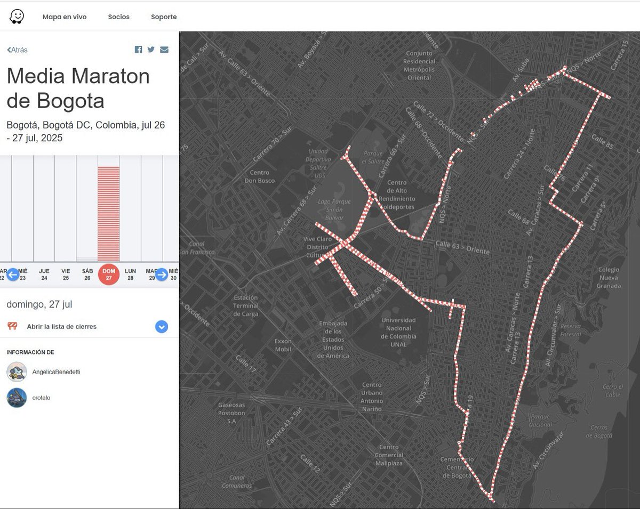Go back with the Atrás link
640x509 pixels.
17,50
